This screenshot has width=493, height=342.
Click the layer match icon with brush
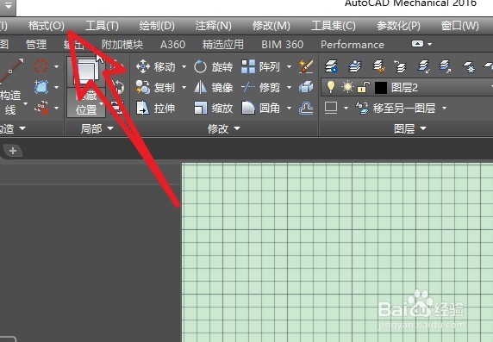(x=379, y=66)
